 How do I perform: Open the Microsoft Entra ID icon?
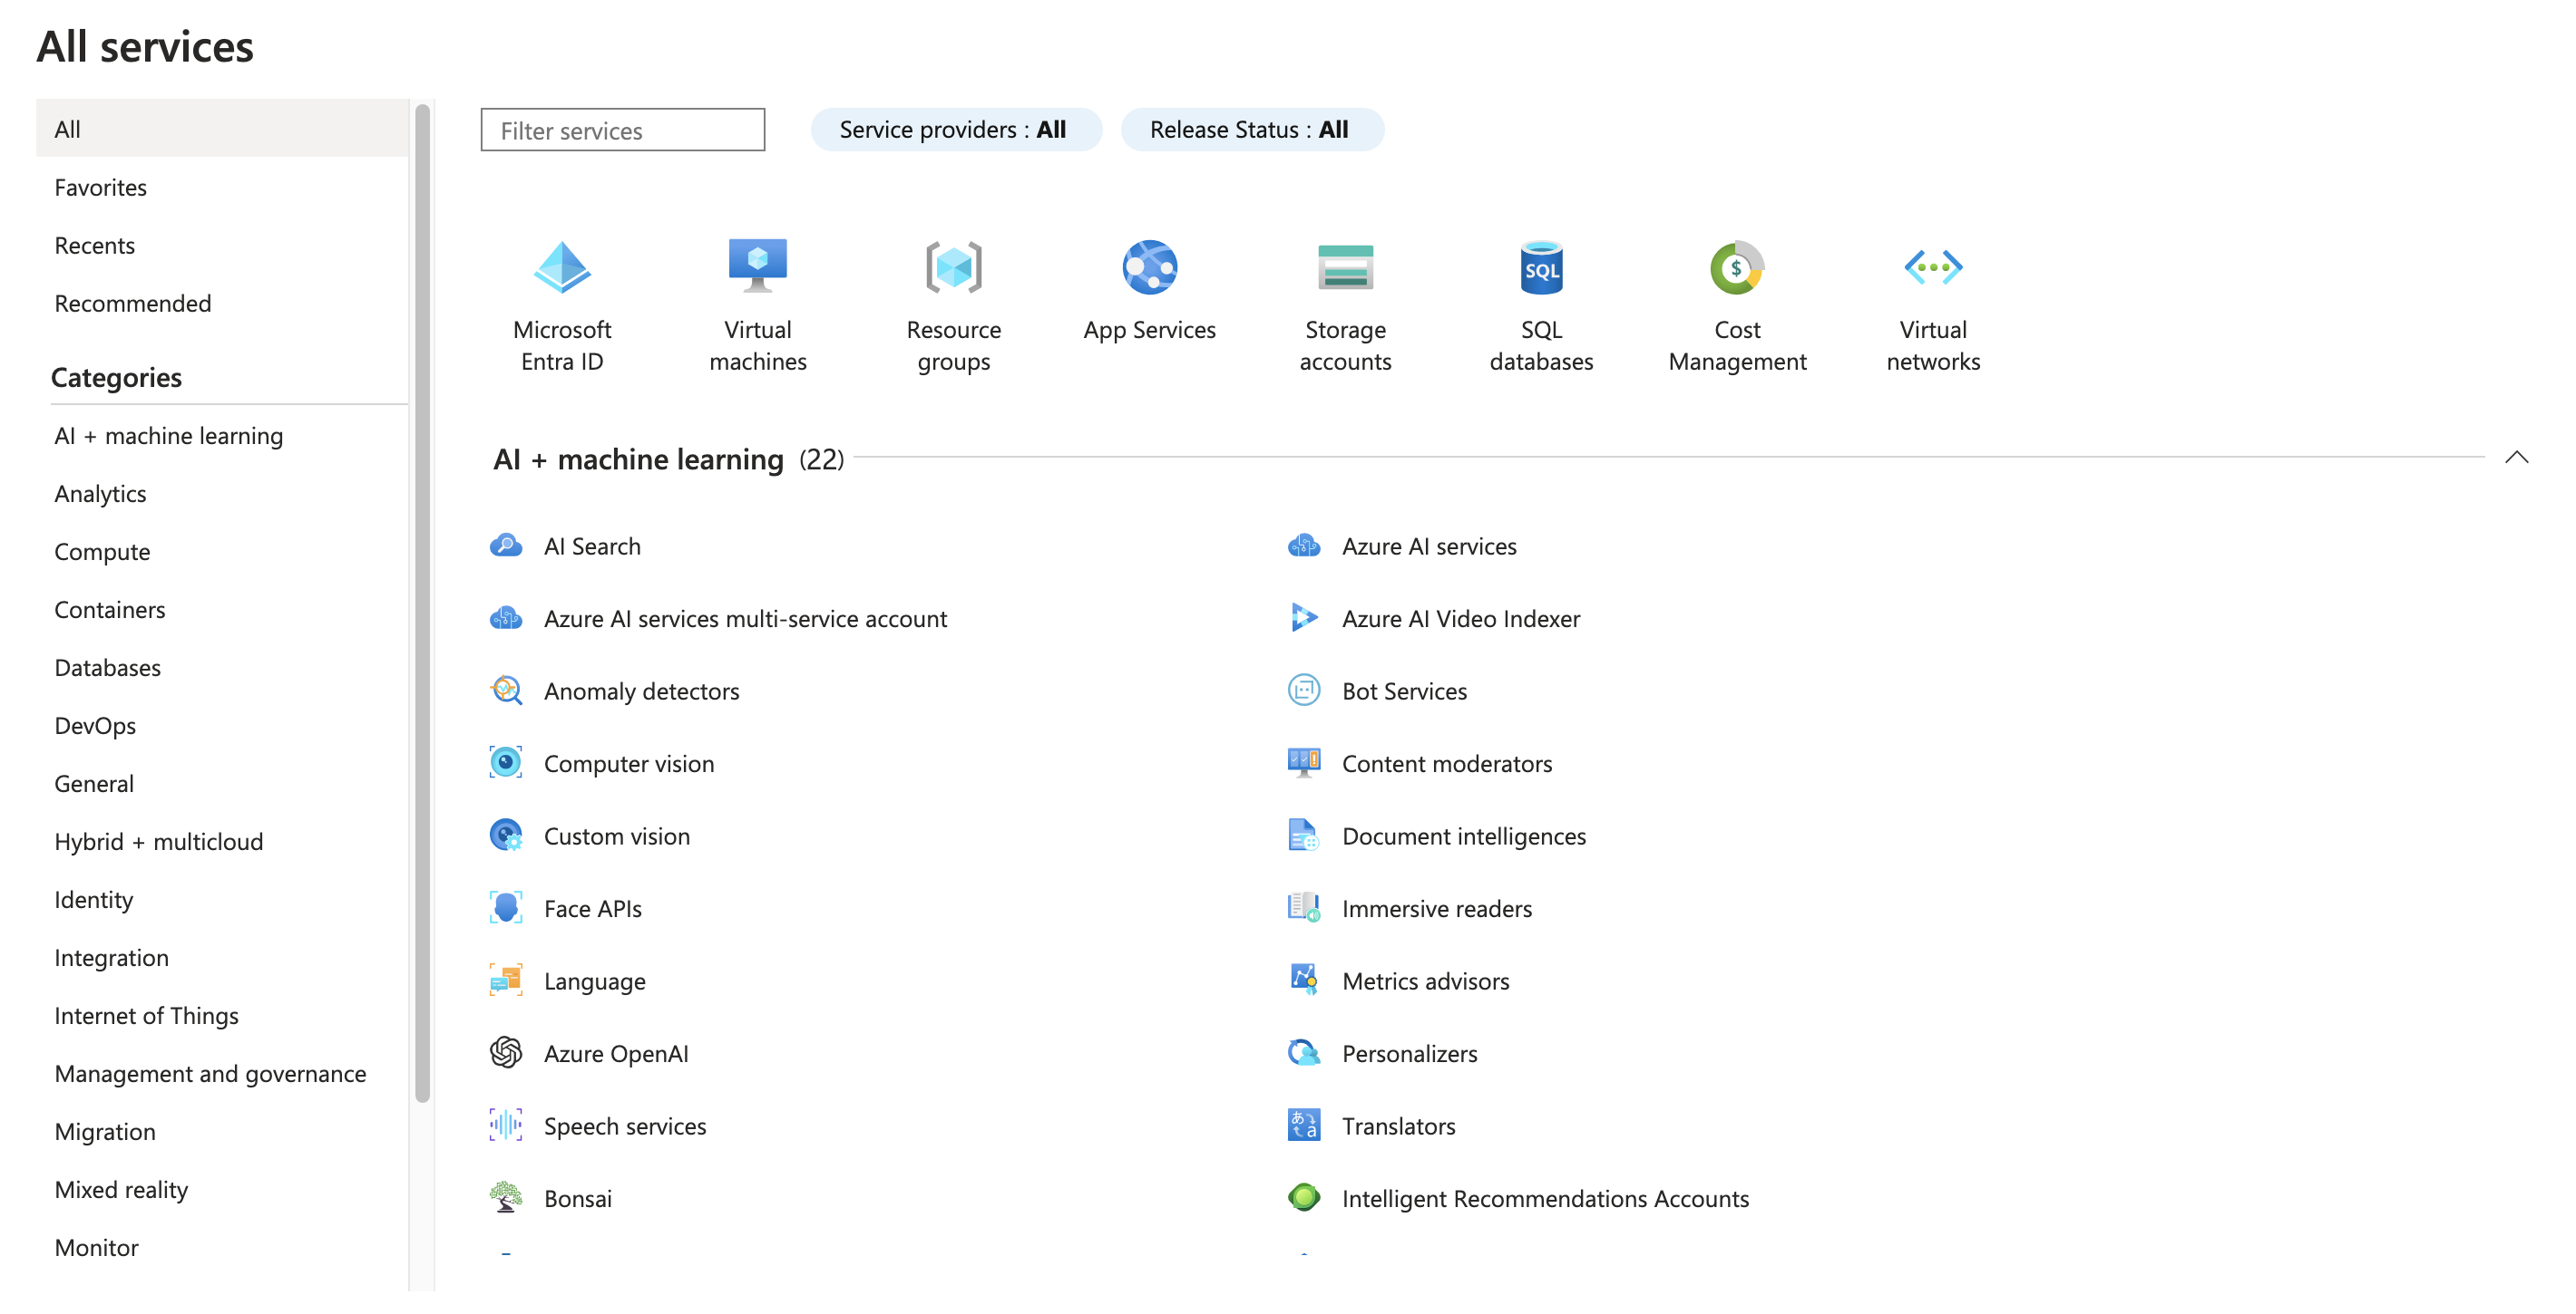562,266
